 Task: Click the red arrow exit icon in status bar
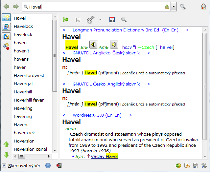click(x=59, y=165)
